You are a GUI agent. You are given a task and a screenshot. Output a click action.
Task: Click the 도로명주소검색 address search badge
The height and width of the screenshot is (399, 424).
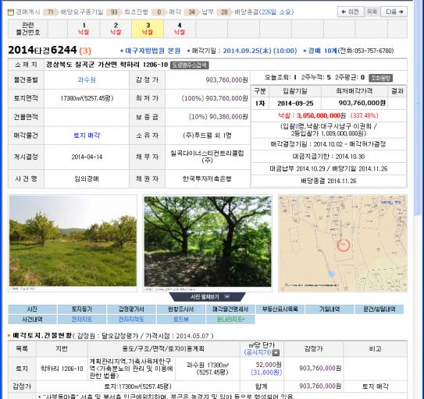[x=189, y=65]
